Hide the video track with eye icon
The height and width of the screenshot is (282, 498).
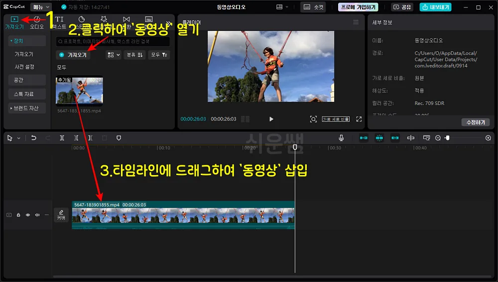point(28,215)
